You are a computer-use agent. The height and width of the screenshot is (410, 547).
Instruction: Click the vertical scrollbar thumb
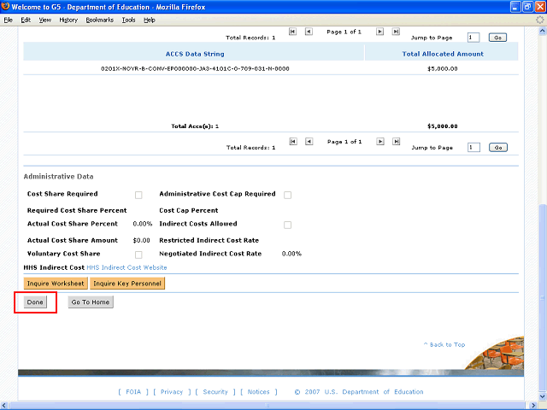point(543,296)
